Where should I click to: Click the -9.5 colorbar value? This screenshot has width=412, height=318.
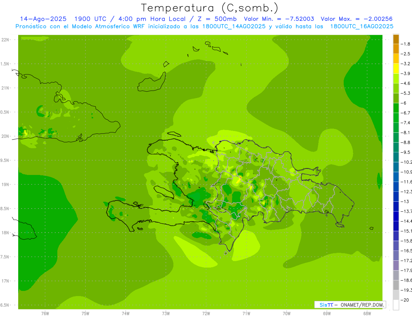point(406,152)
